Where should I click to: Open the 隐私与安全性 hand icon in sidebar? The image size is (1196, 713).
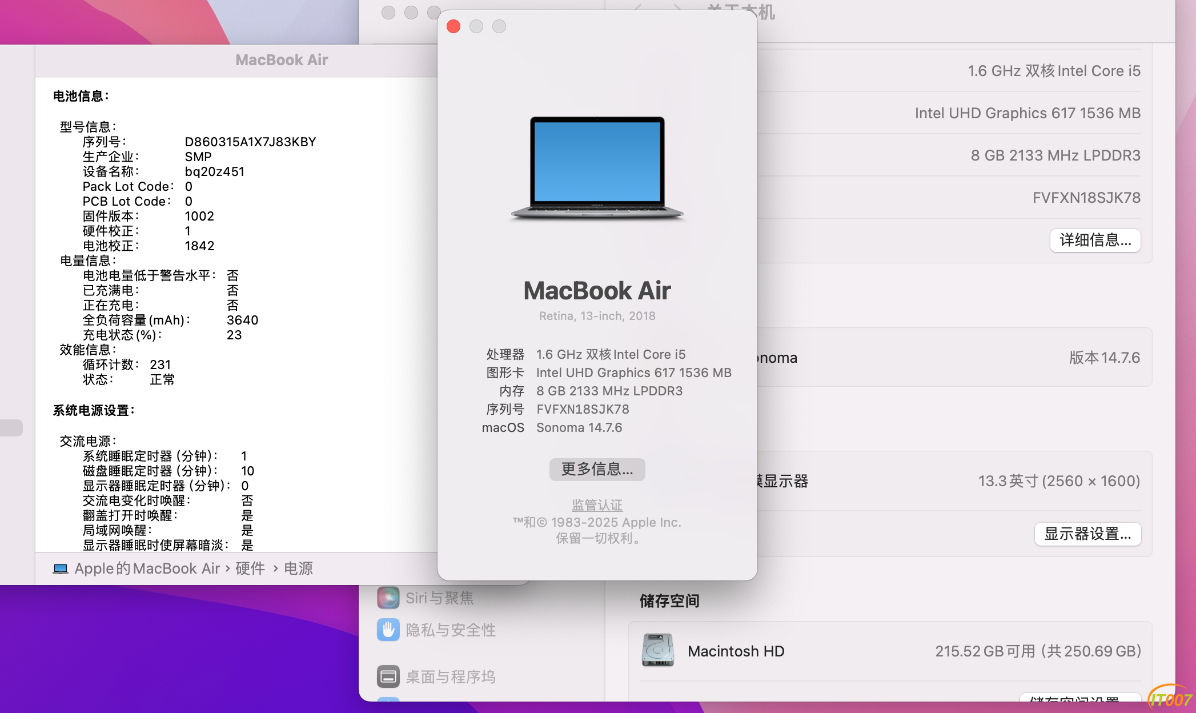pos(388,630)
